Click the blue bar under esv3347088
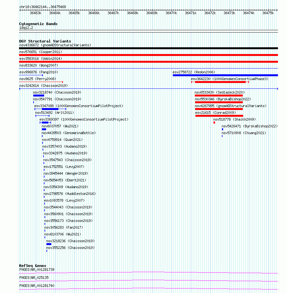 (x=50, y=109)
